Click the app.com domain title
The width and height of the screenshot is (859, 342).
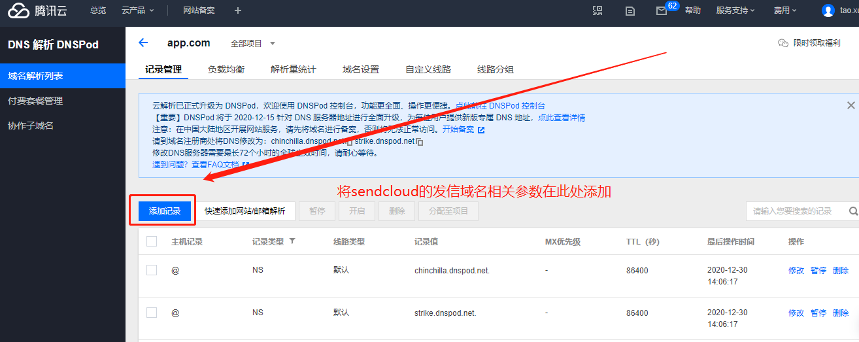coord(189,43)
